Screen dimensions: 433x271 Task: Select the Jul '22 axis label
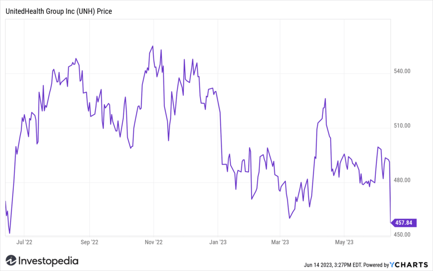coord(24,242)
